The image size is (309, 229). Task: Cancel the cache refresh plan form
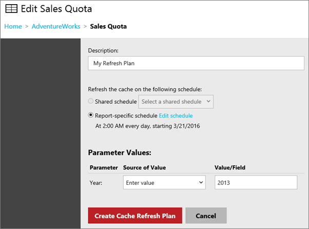click(206, 216)
